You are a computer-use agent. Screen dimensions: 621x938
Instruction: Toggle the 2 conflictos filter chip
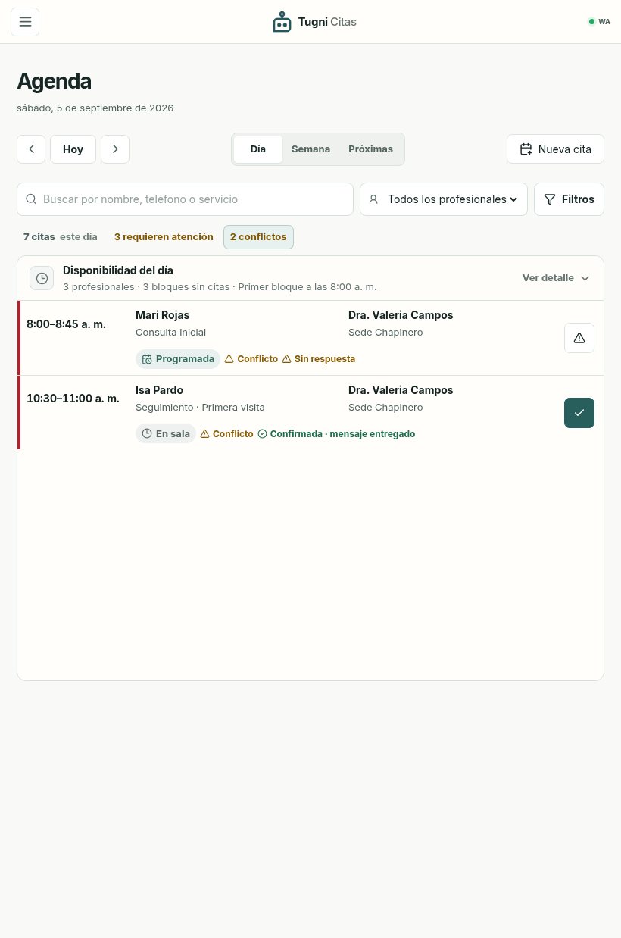(258, 237)
